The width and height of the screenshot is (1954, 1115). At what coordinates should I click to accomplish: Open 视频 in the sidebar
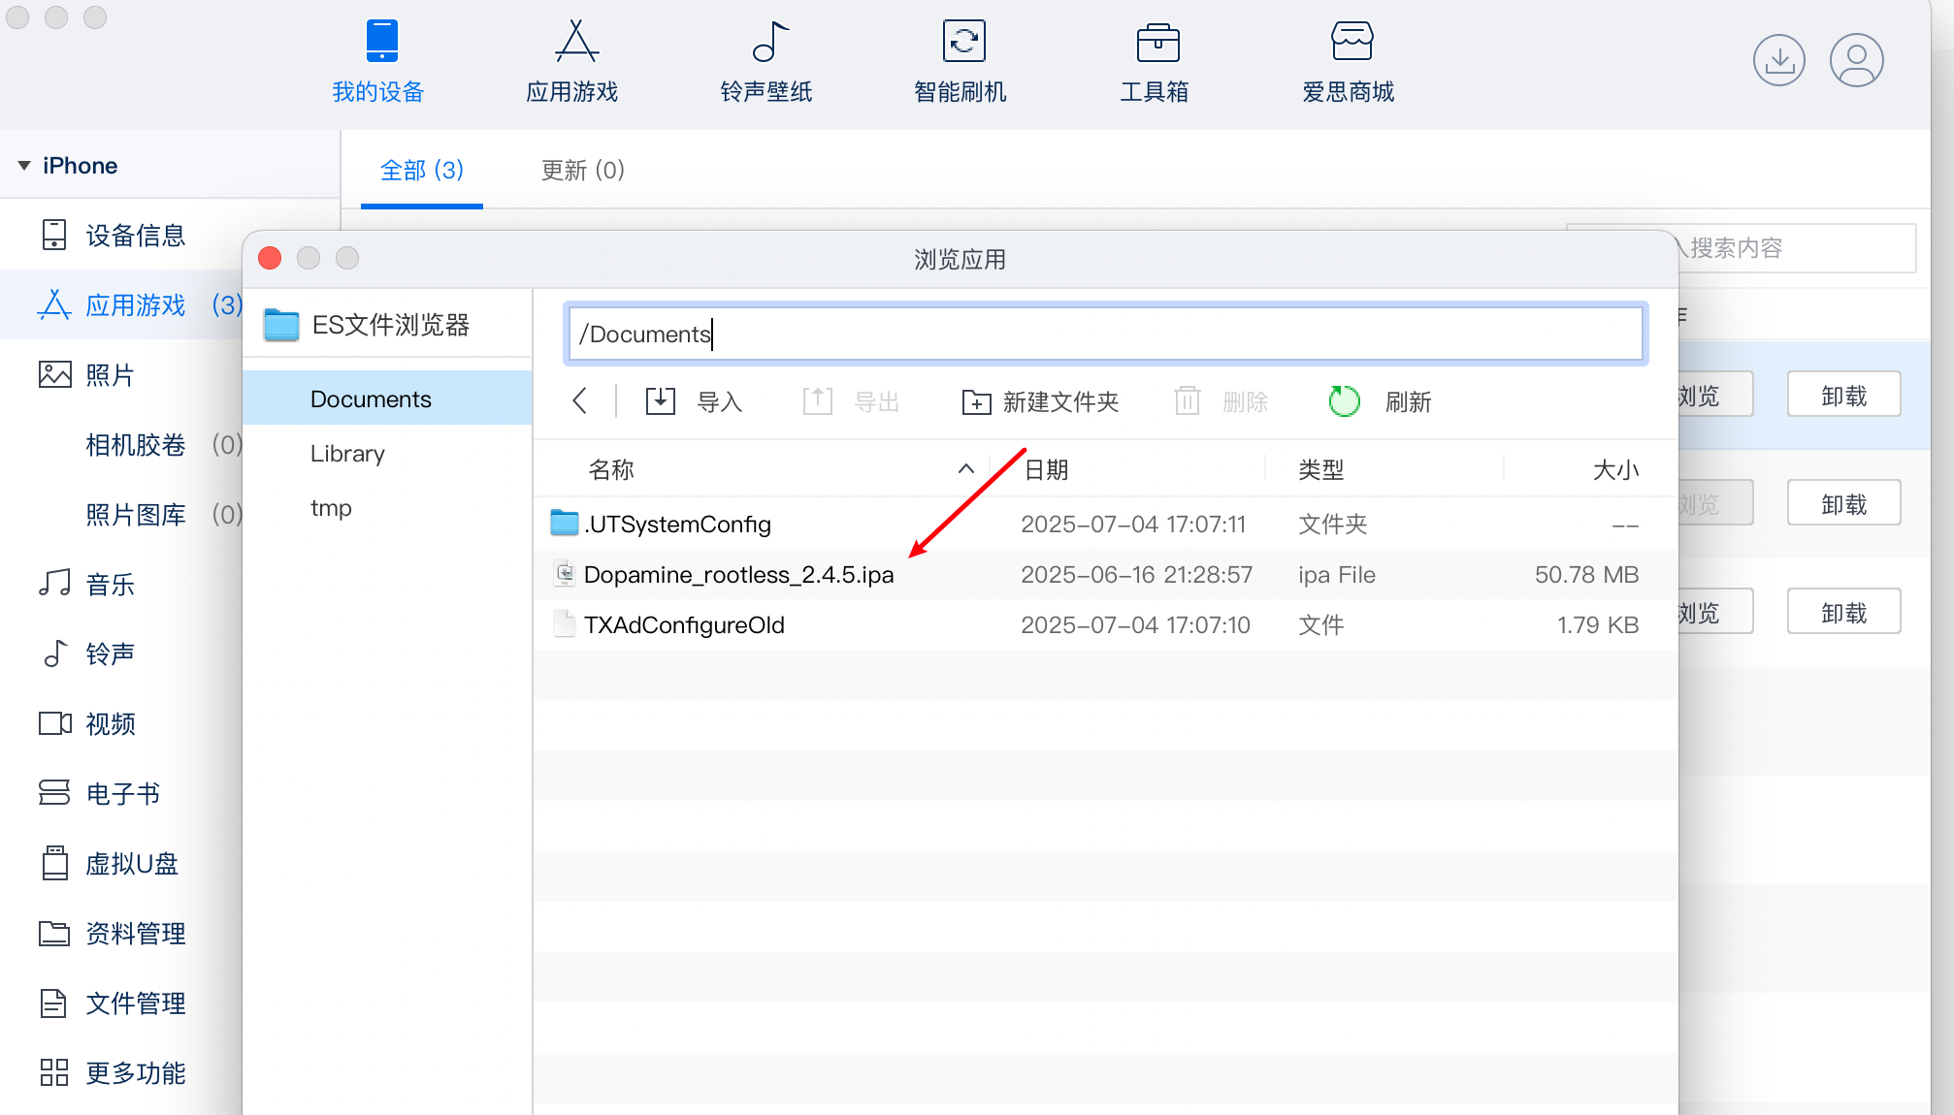[121, 724]
